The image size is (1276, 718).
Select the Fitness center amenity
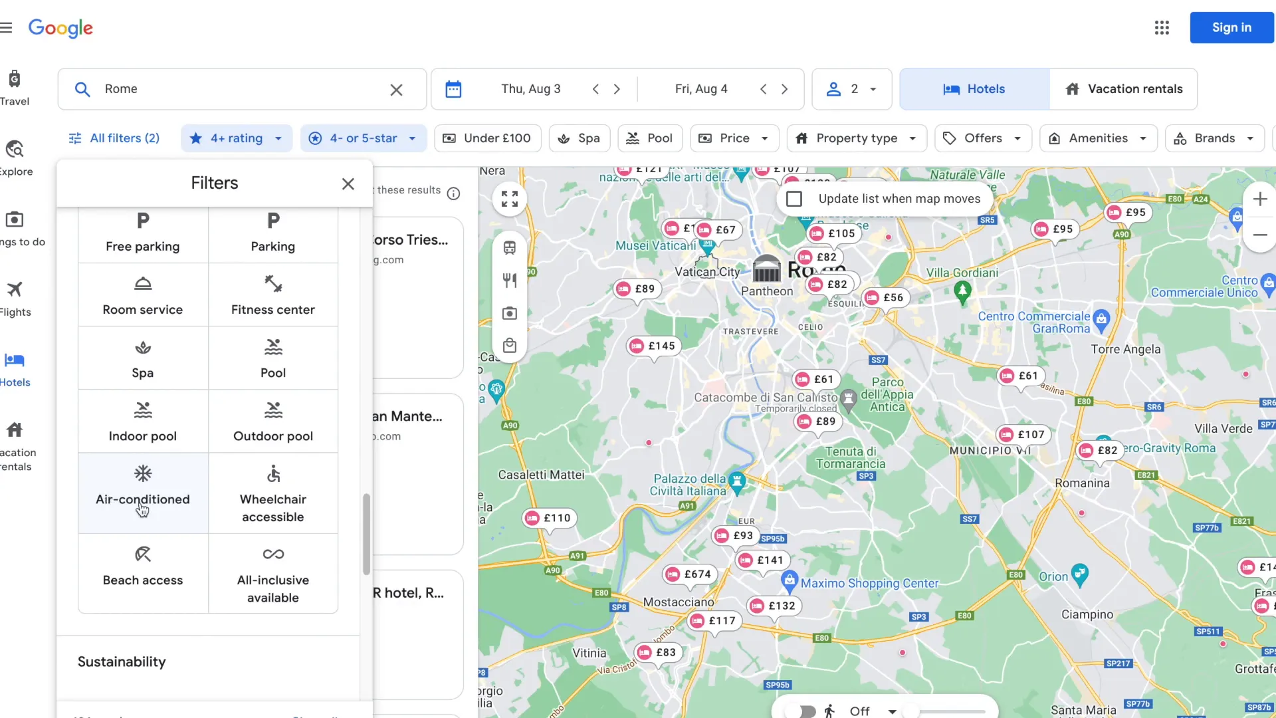click(273, 295)
